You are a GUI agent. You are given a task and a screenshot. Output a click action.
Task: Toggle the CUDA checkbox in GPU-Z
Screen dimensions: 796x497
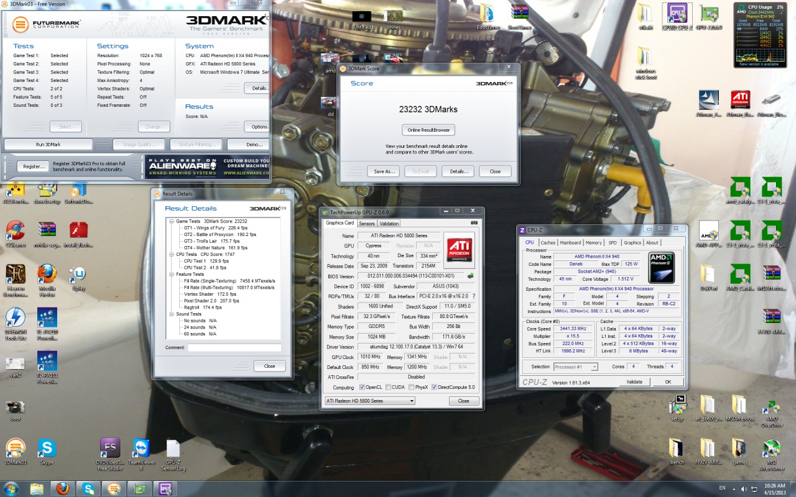(388, 387)
